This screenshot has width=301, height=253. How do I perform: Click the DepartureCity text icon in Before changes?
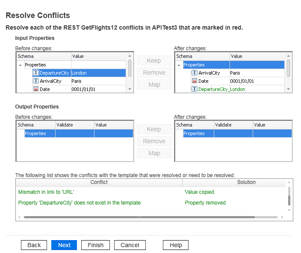click(x=36, y=73)
